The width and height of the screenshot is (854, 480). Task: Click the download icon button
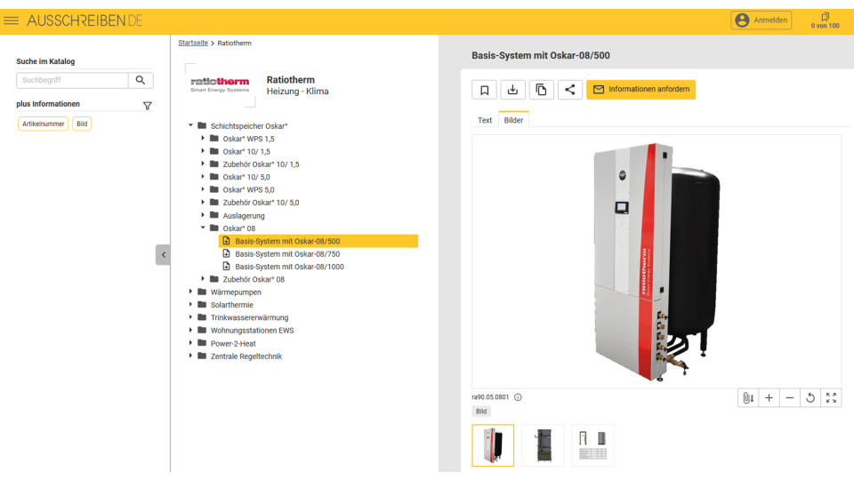pos(512,90)
